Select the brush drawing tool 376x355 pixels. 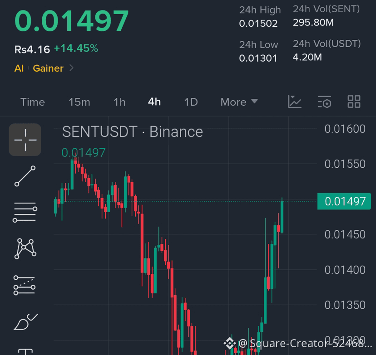pos(25,322)
